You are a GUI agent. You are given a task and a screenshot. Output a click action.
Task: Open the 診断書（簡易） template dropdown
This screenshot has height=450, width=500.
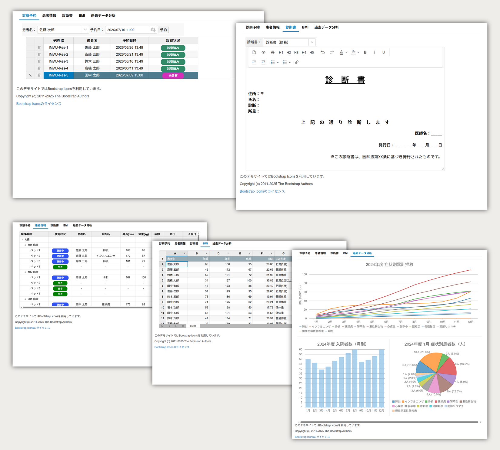click(312, 42)
